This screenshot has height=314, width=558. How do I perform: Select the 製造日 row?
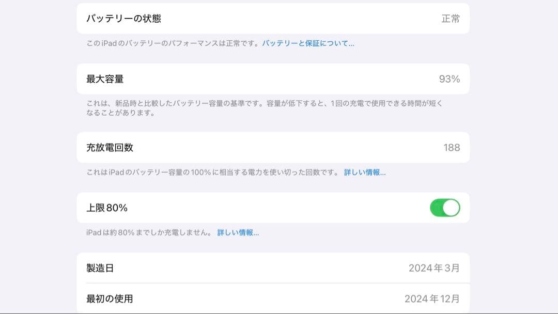274,267
